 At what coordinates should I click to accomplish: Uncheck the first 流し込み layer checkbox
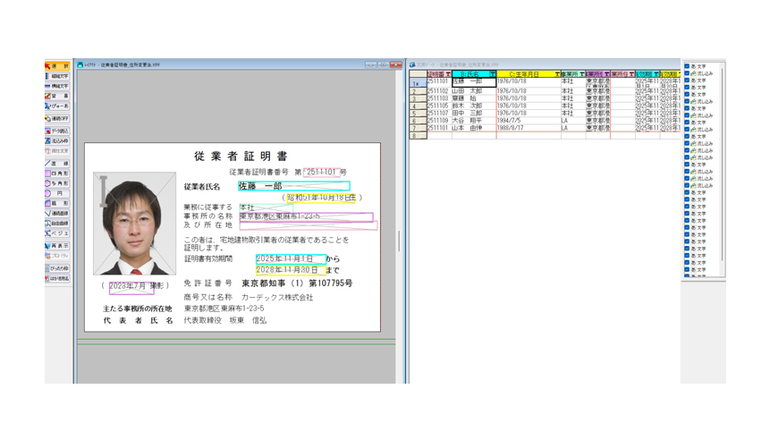pos(687,73)
